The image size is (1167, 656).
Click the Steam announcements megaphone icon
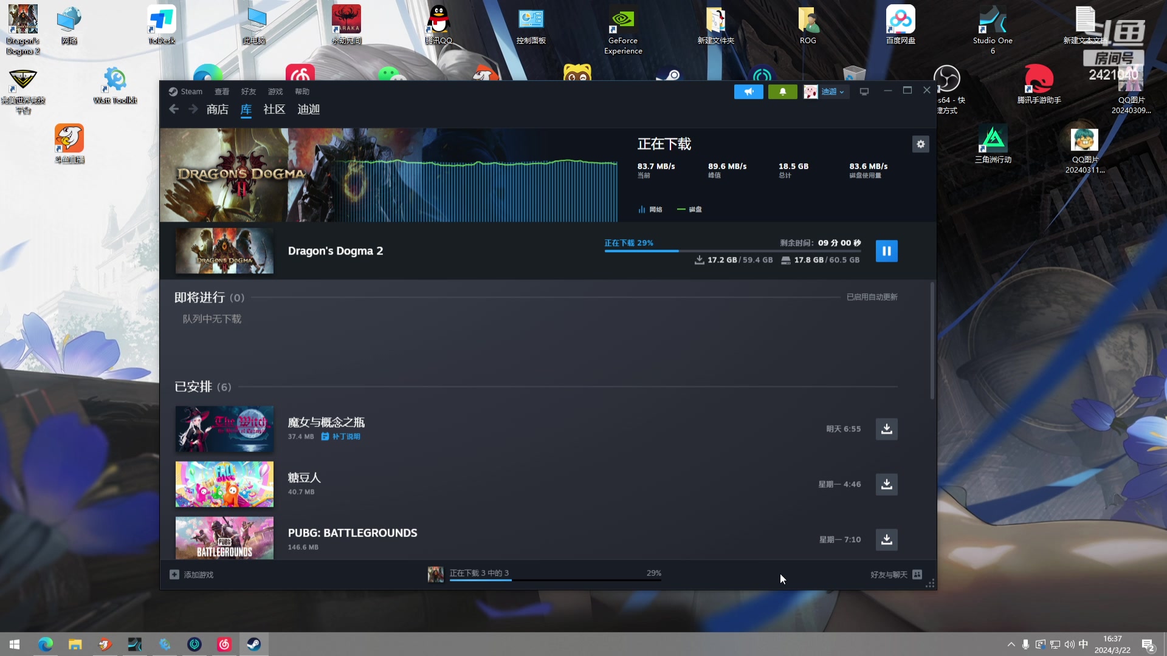coord(748,92)
